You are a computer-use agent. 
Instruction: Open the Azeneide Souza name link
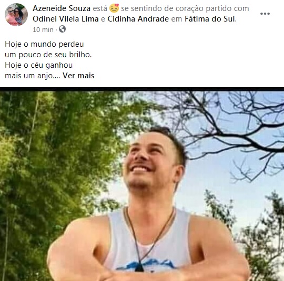pyautogui.click(x=62, y=8)
